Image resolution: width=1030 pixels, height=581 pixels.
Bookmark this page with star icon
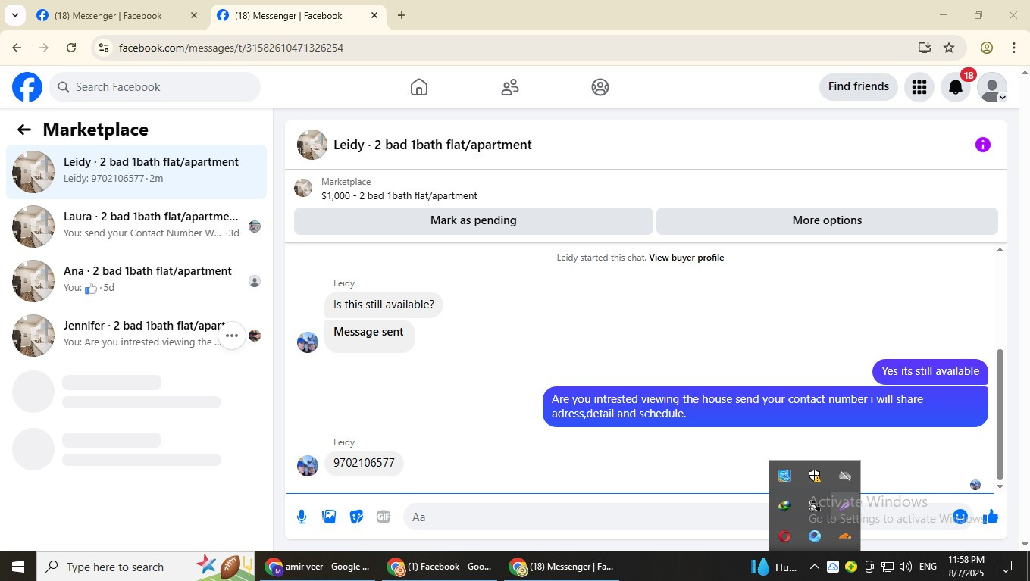click(949, 48)
